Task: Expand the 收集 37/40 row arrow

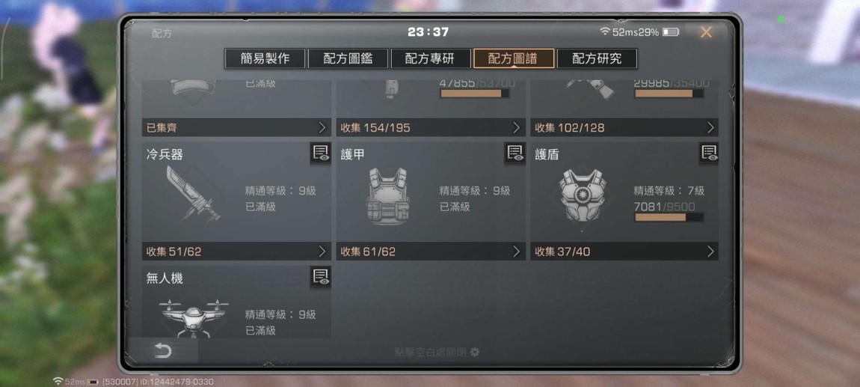Action: point(711,252)
